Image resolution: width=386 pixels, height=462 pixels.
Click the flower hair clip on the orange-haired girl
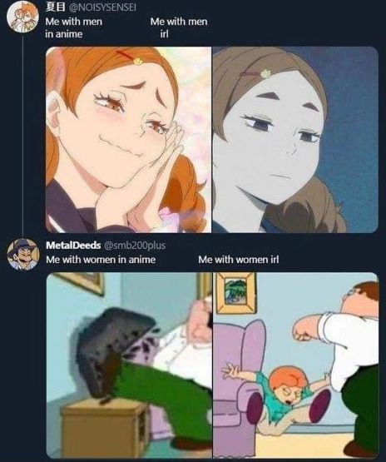coord(137,61)
